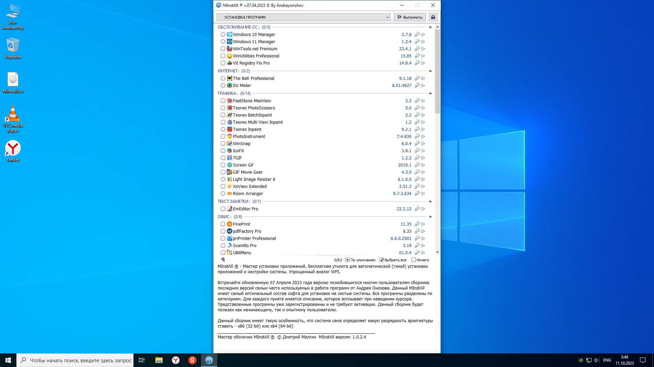This screenshot has width=654, height=367.
Task: Click the play arrow beside FastStone MaxView
Action: point(423,101)
